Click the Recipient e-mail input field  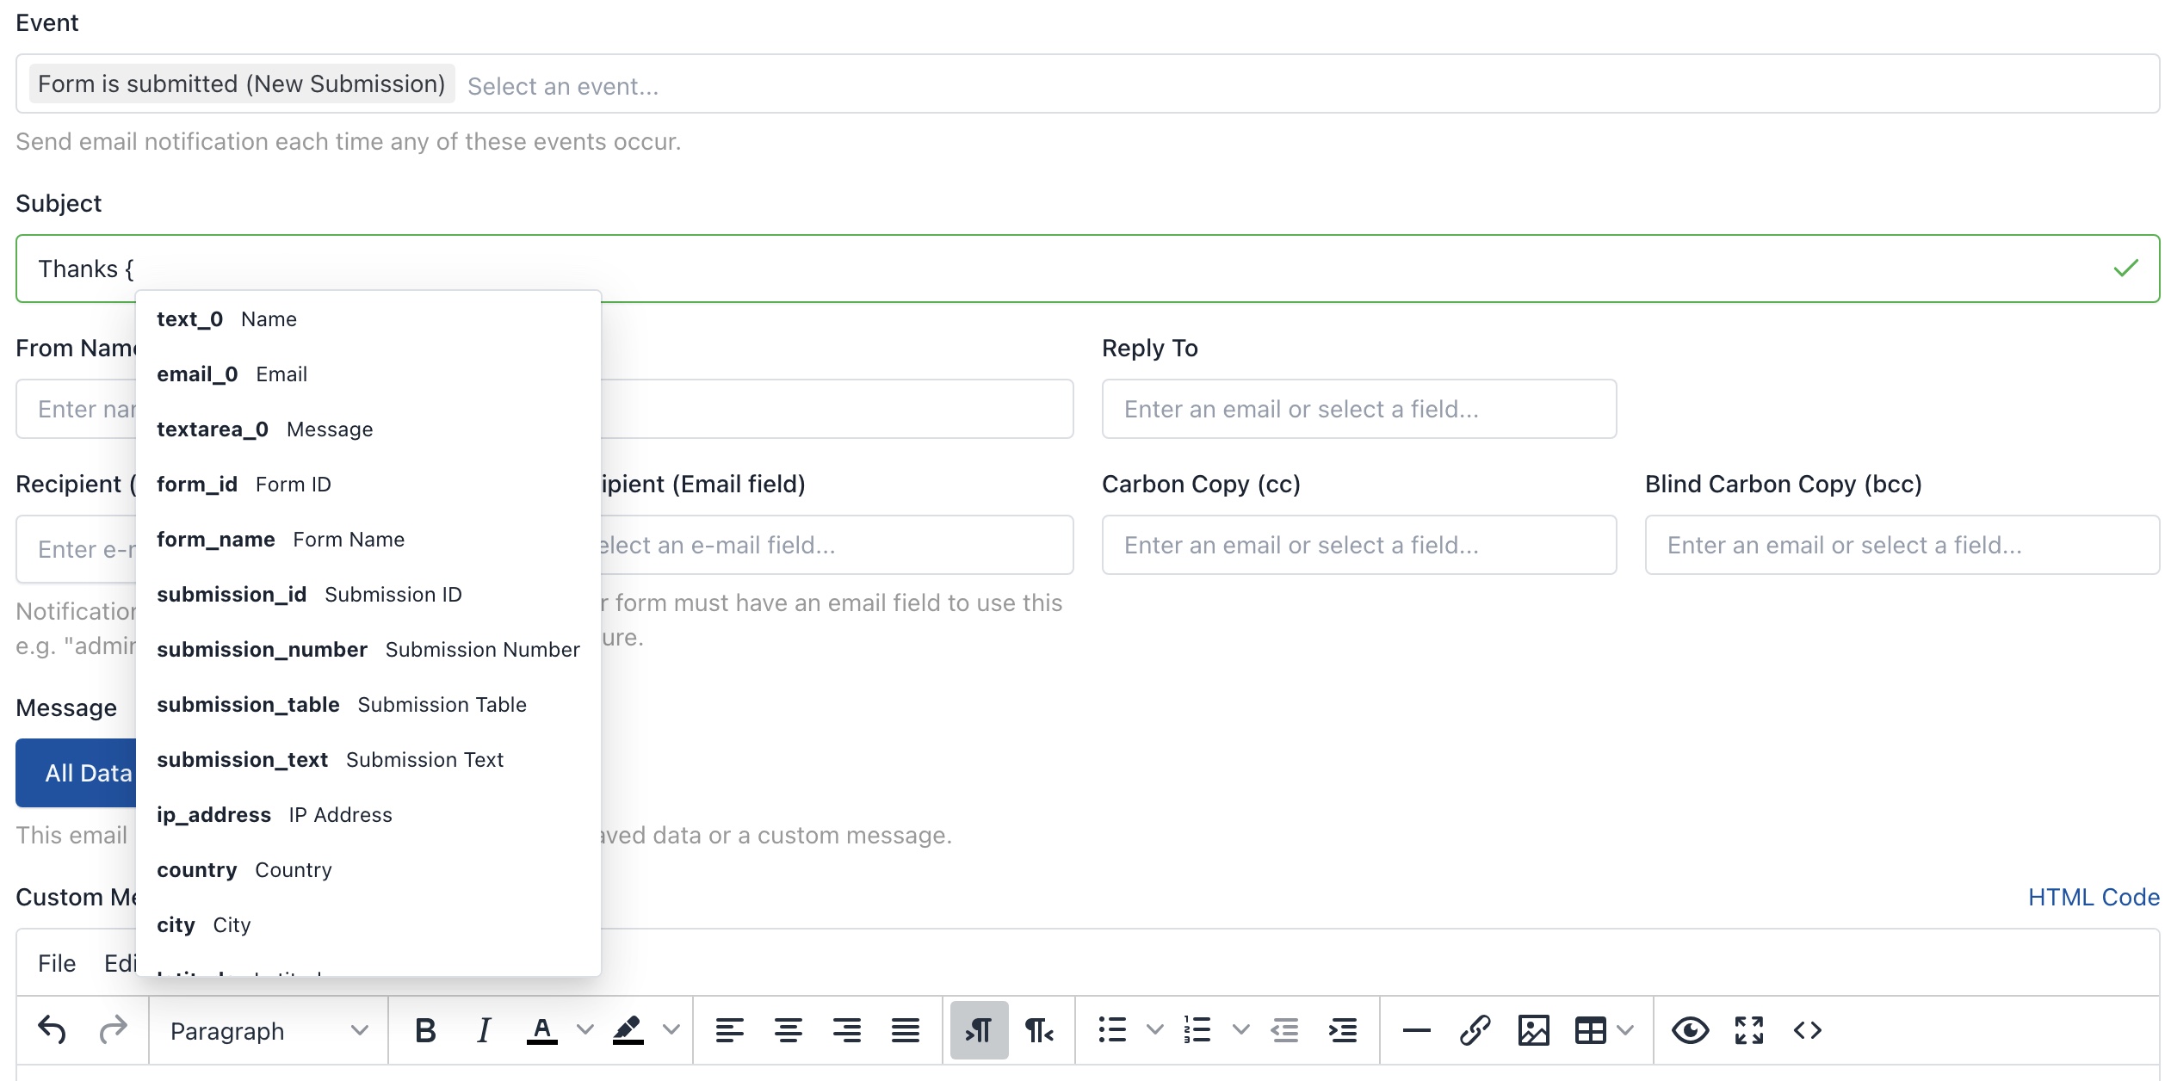[x=77, y=549]
